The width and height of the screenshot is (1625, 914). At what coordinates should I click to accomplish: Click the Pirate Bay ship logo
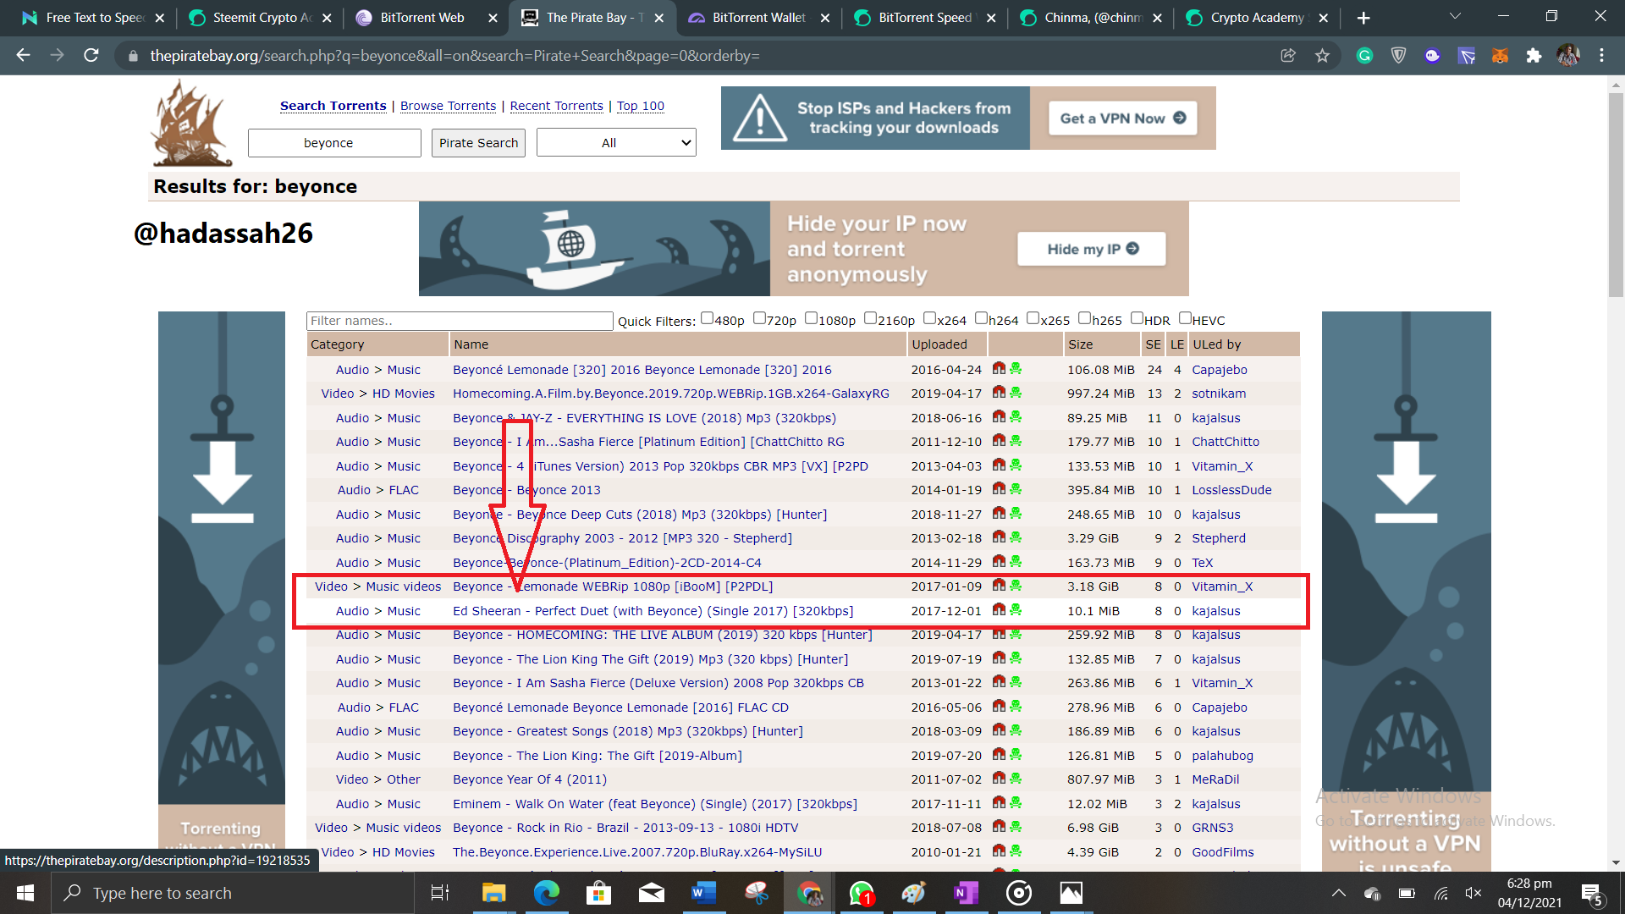(191, 124)
